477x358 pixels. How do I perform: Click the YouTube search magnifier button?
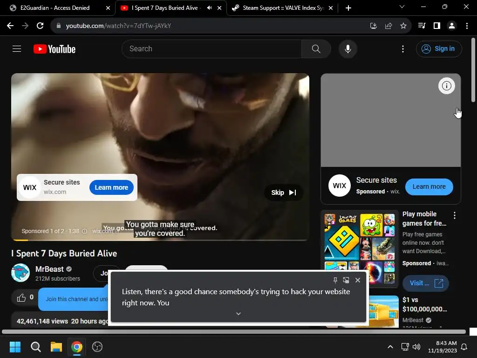(x=316, y=48)
